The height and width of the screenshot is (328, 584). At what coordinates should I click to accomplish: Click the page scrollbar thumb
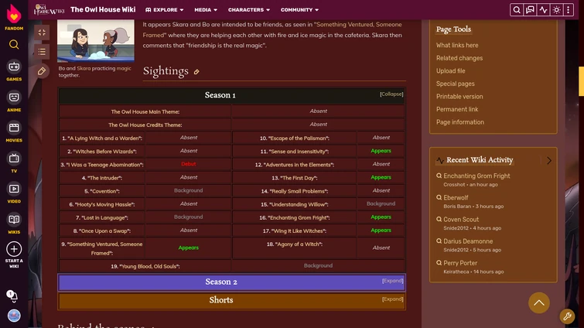[581, 81]
